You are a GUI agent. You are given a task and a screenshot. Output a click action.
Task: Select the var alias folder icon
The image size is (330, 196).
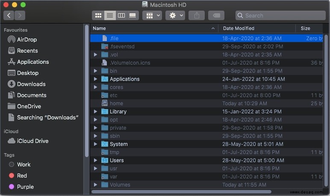click(105, 177)
